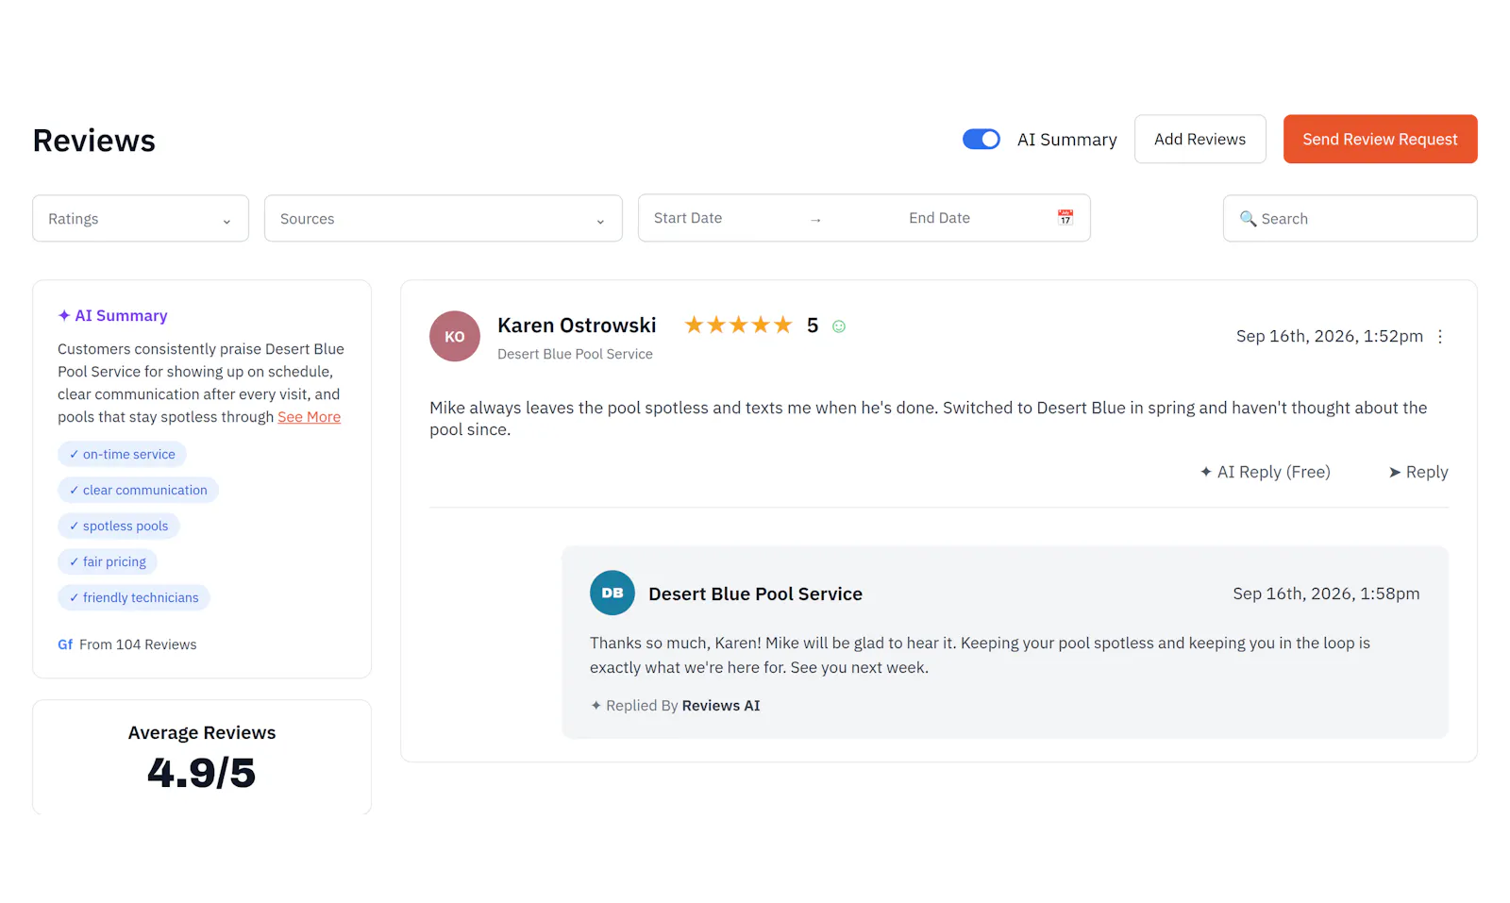
Task: Click the green smiley sentiment icon
Action: click(839, 326)
